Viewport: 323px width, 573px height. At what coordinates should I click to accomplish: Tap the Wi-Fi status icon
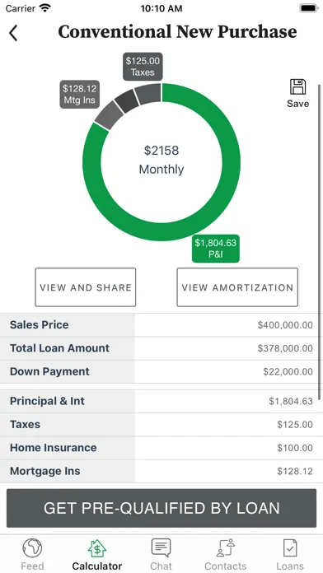coord(45,8)
